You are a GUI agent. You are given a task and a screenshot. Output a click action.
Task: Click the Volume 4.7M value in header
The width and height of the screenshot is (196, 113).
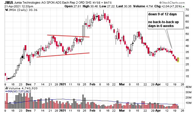143,6
